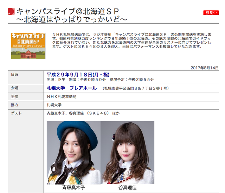The image size is (225, 193).
Task: Click the caption 斉藤真木子 under the photo
Action: pyautogui.click(x=73, y=187)
